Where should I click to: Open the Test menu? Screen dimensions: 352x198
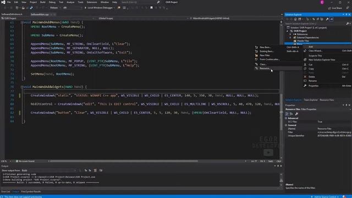tap(61, 2)
